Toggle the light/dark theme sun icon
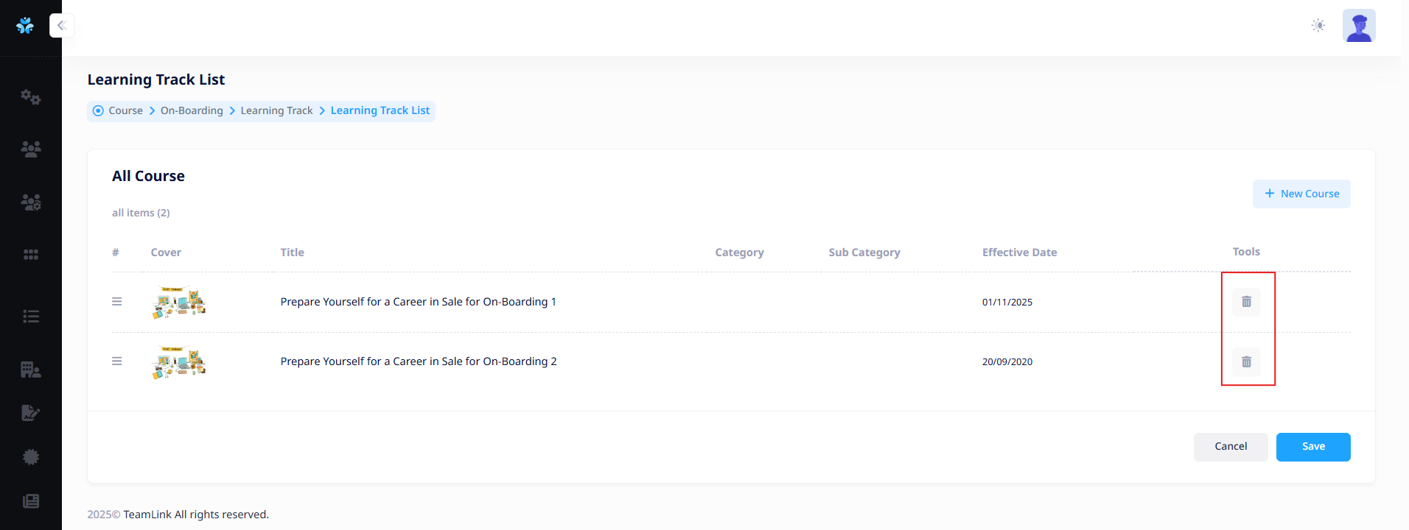1409x530 pixels. point(1318,26)
